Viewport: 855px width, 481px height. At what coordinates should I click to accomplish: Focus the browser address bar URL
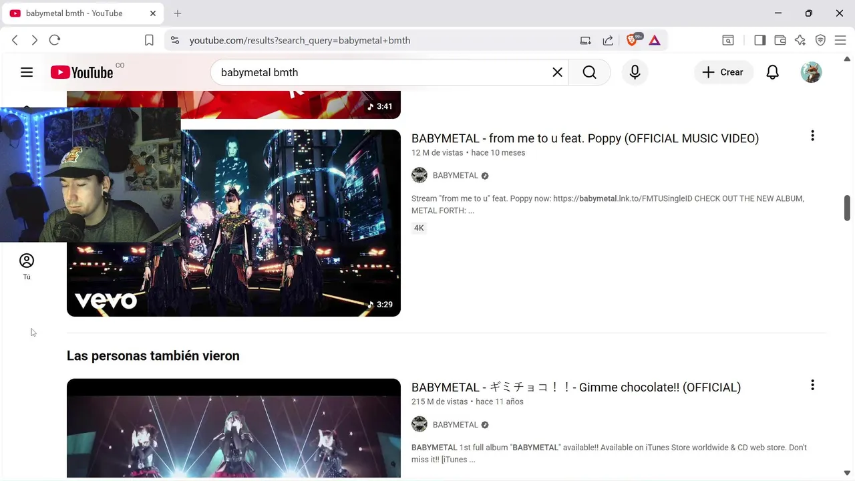[299, 40]
